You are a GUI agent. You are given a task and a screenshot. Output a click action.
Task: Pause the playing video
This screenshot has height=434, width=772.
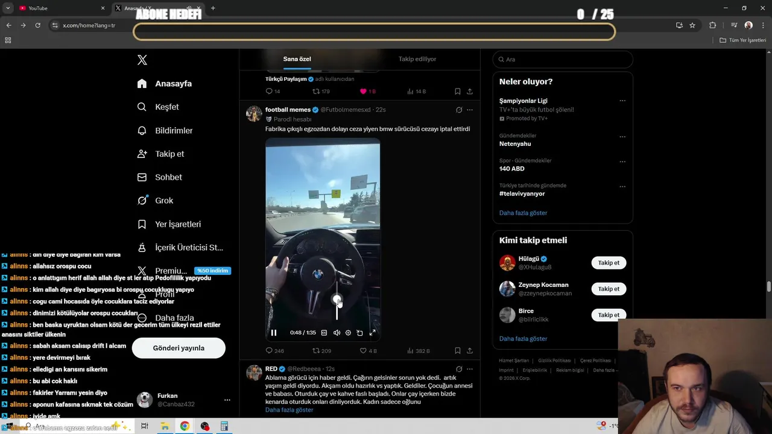(274, 333)
